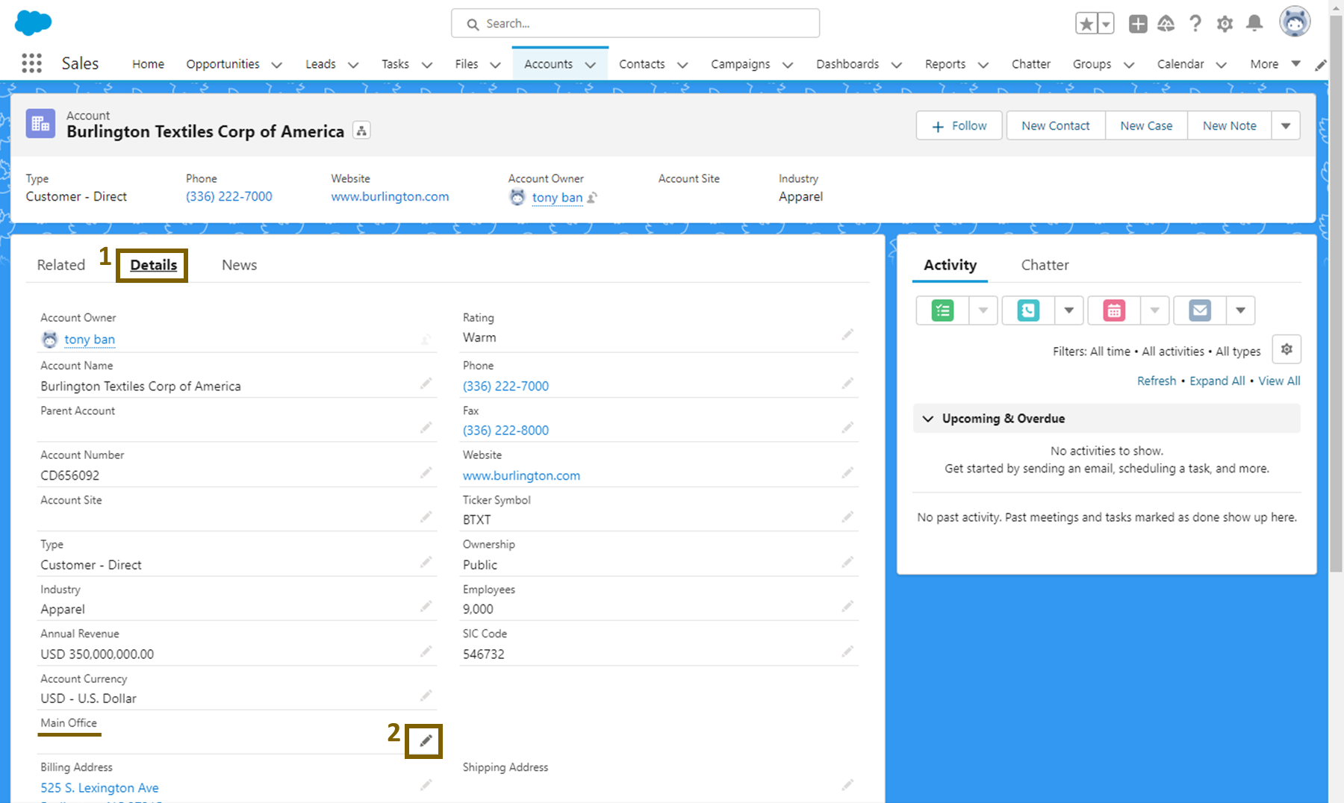Switch to the Chatter side tab

pos(1045,265)
